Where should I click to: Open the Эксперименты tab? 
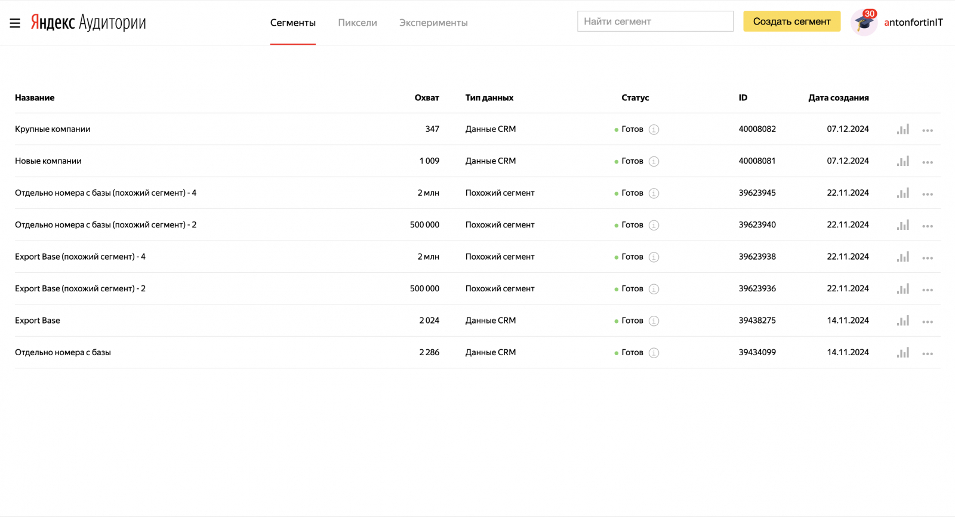click(433, 23)
